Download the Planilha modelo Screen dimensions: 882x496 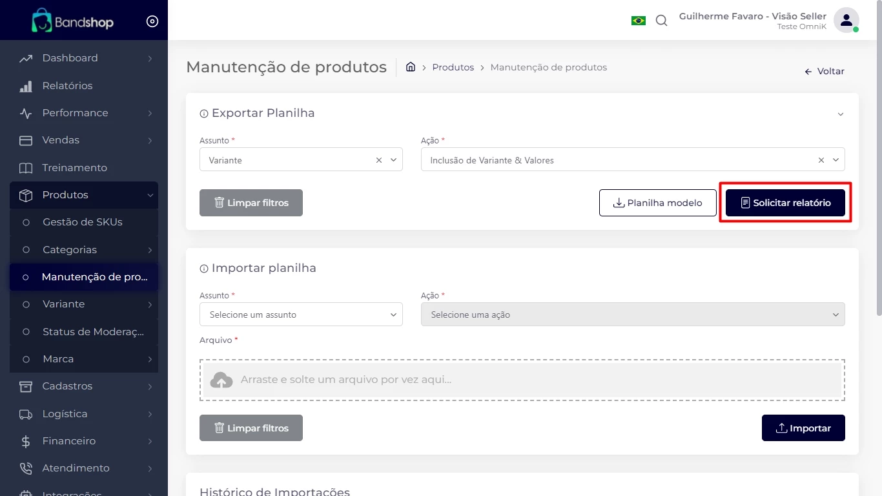[x=657, y=203]
